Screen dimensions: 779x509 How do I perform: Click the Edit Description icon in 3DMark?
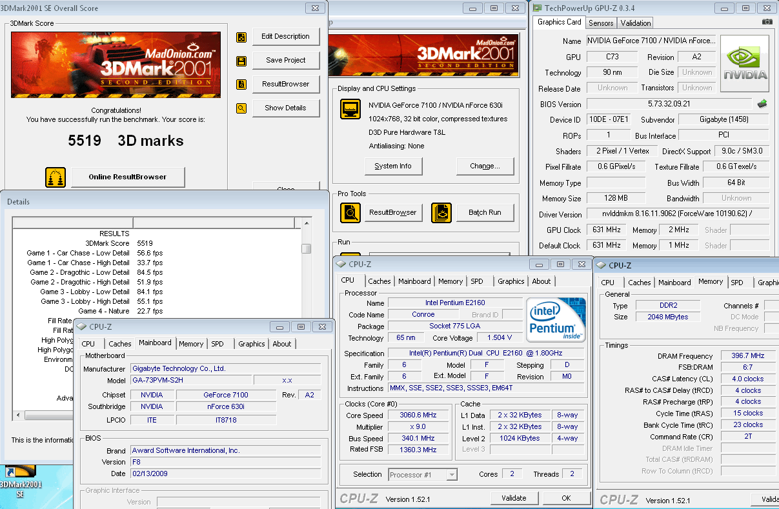[x=241, y=37]
